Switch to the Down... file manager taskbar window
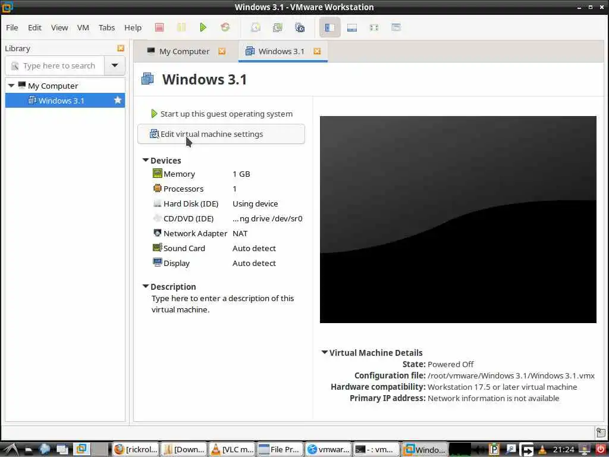609x457 pixels. point(184,449)
